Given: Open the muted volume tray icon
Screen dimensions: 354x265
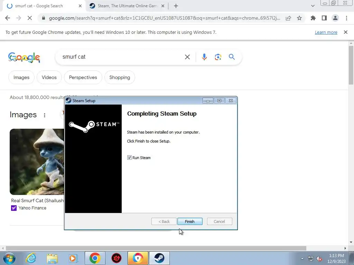Looking at the screenshot, I should tap(319, 258).
